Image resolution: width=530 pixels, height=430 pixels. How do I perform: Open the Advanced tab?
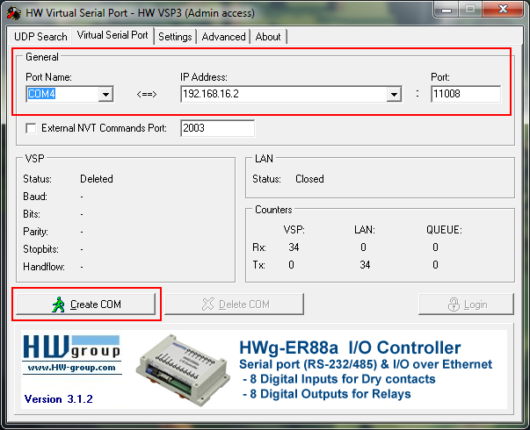[x=223, y=37]
